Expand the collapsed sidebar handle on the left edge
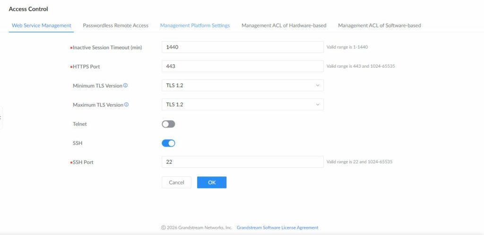 pyautogui.click(x=1, y=118)
